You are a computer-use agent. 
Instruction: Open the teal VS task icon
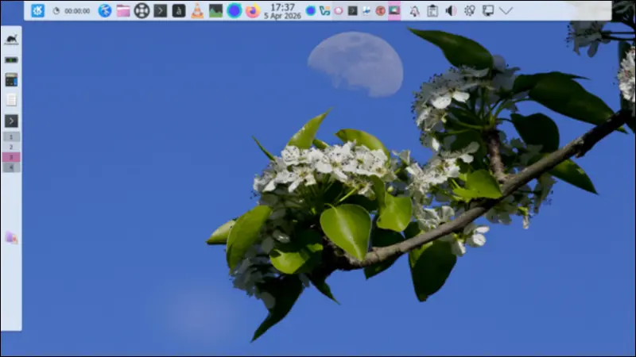click(324, 11)
